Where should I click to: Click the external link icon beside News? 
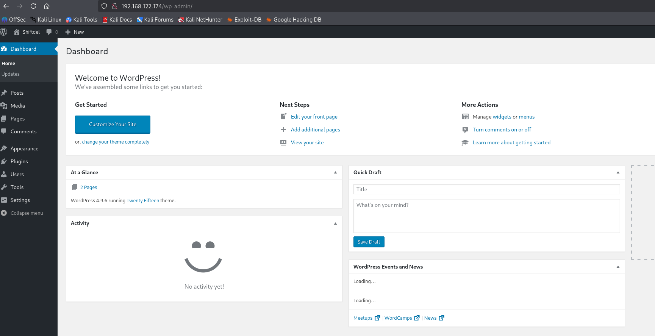(x=441, y=318)
